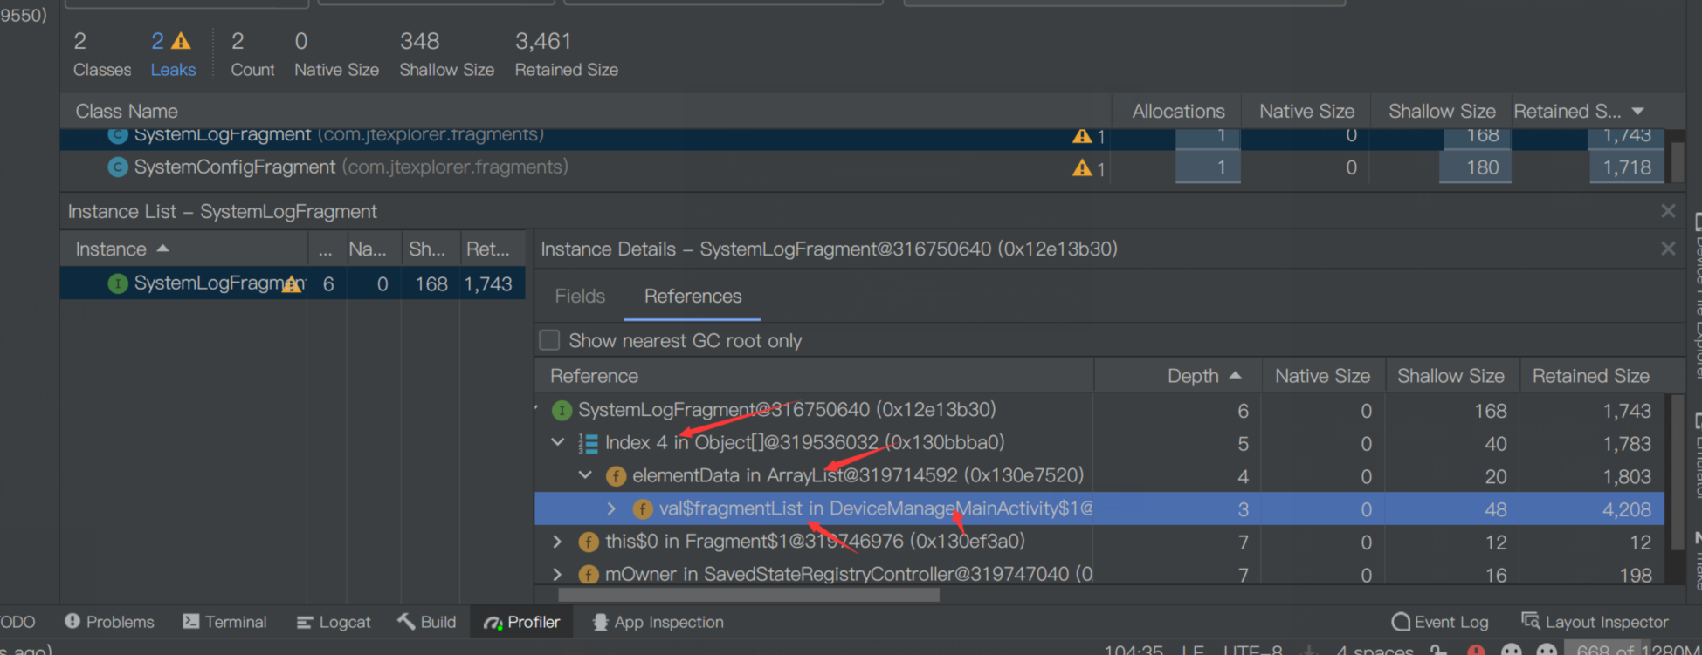Open the Build tool window
The width and height of the screenshot is (1702, 655).
point(426,622)
